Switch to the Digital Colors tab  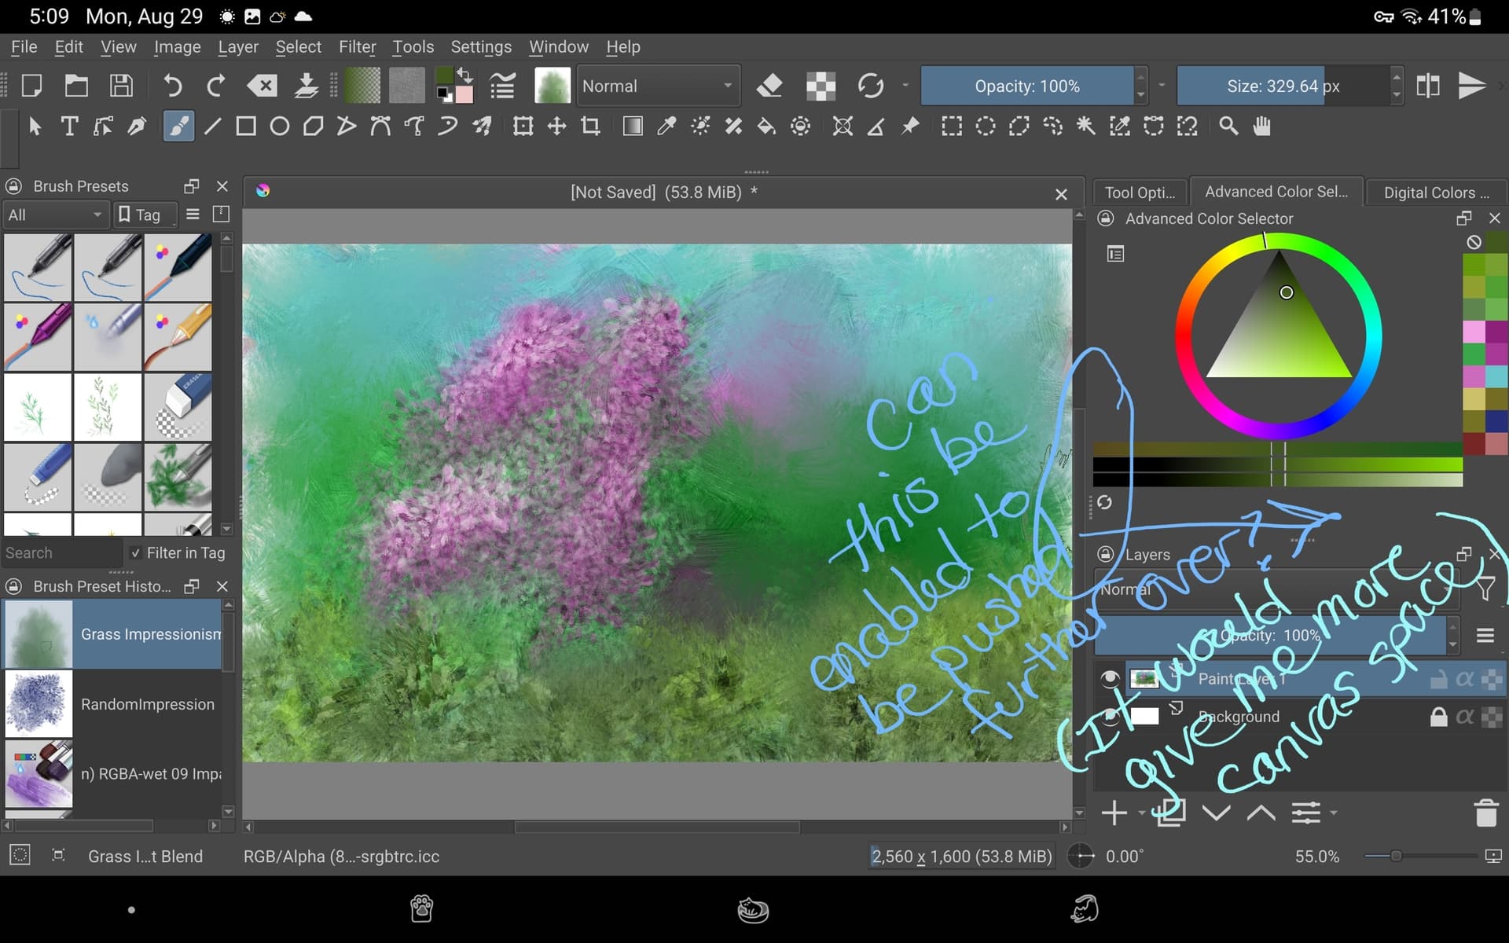[1435, 193]
